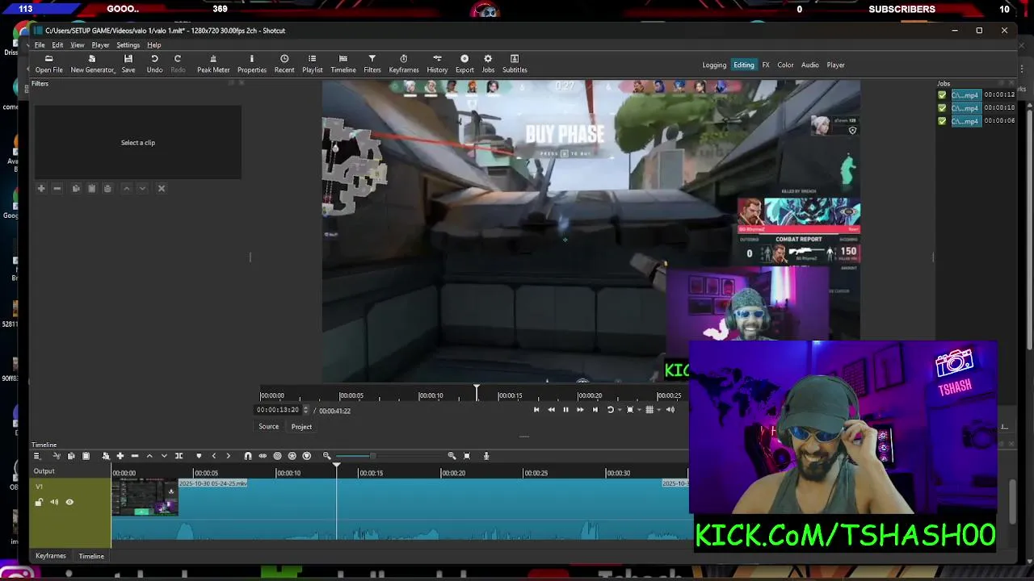Viewport: 1034px width, 581px height.
Task: Rewind playback in the player
Action: point(551,410)
